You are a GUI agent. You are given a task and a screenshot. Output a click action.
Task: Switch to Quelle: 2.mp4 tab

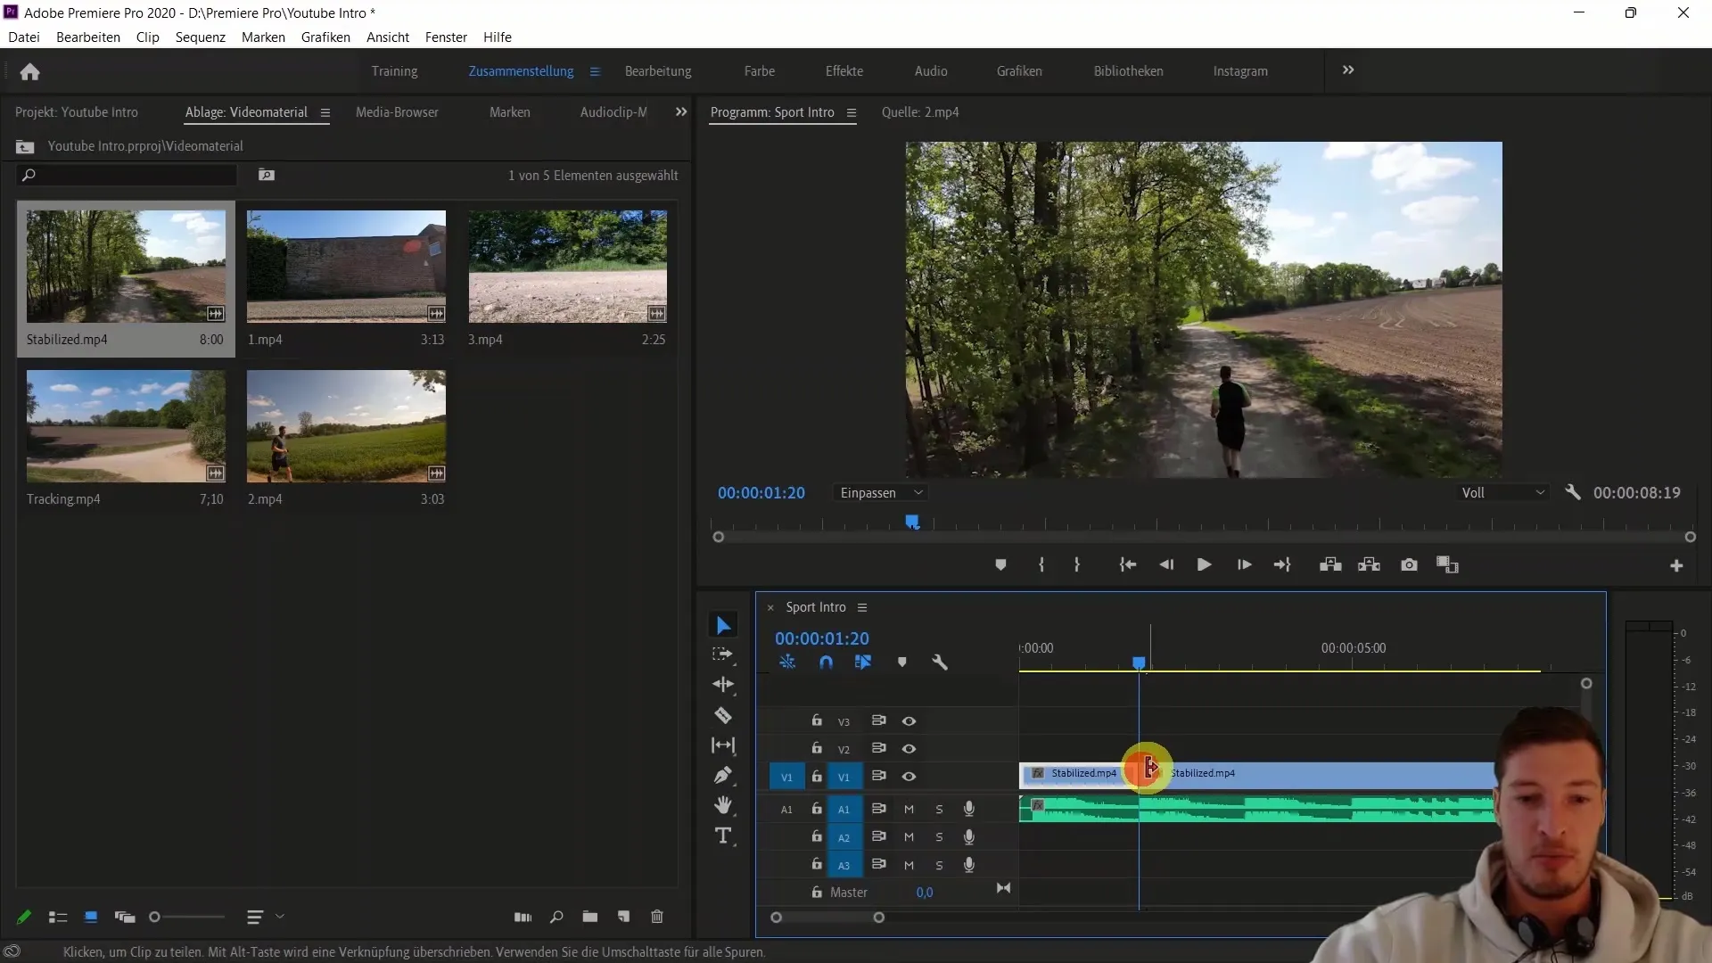pyautogui.click(x=920, y=112)
